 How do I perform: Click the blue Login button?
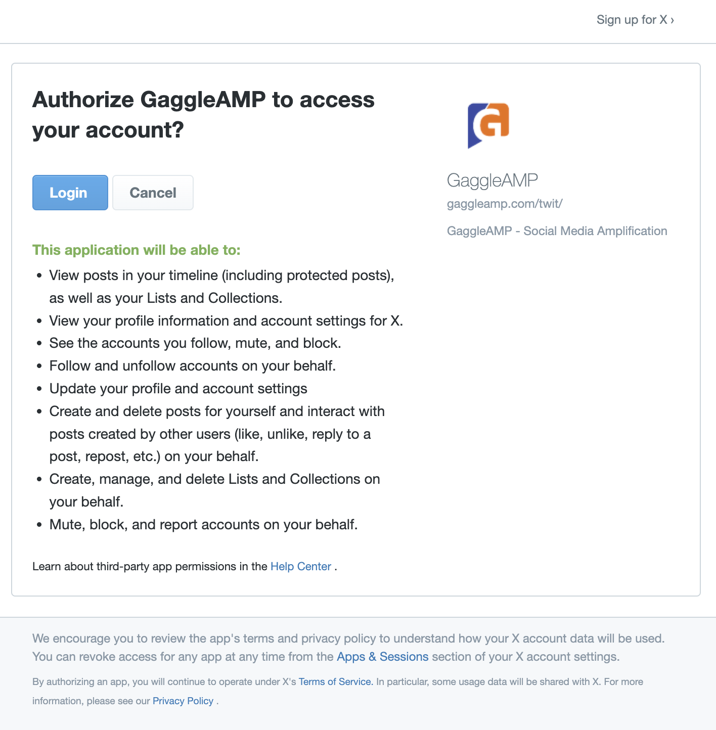70,193
